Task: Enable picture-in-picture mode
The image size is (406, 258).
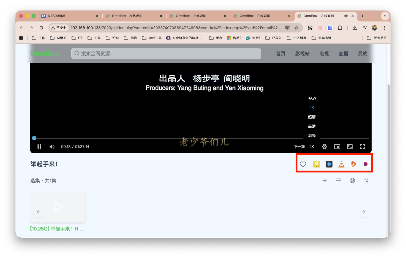Action: click(x=337, y=146)
